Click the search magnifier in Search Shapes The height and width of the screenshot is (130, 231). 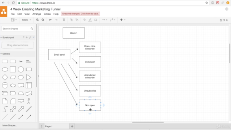(x=32, y=29)
